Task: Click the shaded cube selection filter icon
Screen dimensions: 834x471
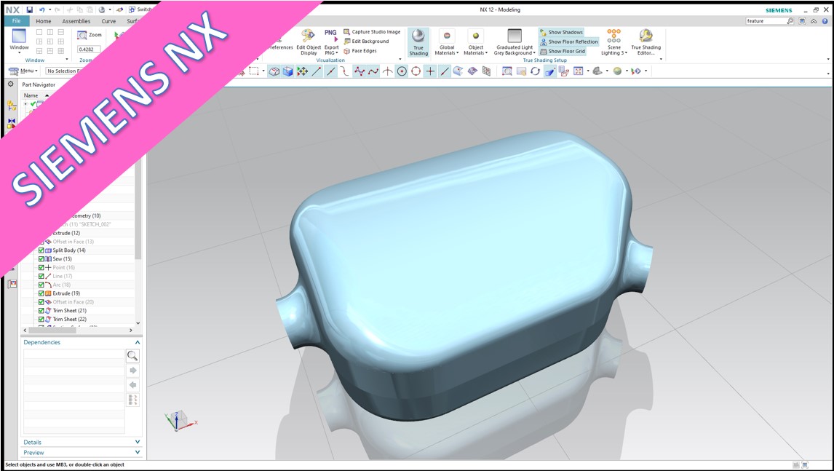Action: 287,71
